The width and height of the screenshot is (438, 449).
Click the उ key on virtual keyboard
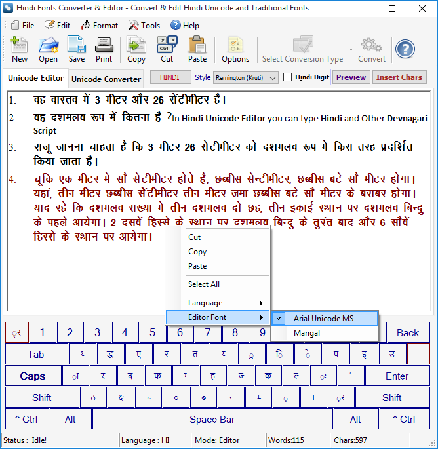click(x=392, y=354)
